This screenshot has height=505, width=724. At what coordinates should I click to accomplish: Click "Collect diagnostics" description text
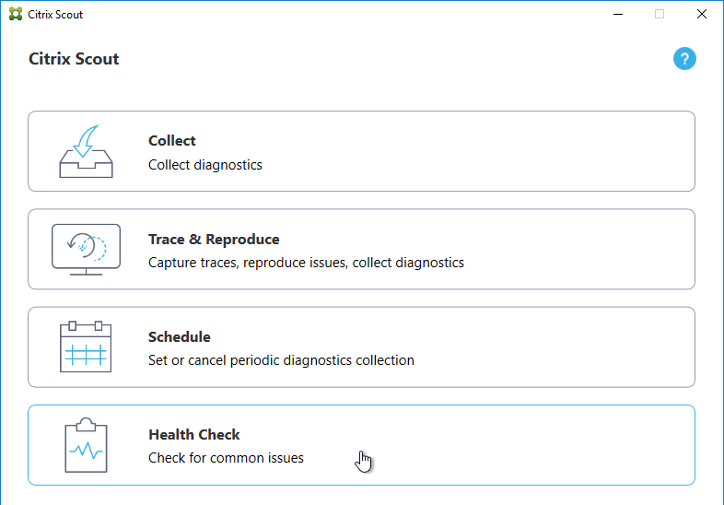[205, 165]
